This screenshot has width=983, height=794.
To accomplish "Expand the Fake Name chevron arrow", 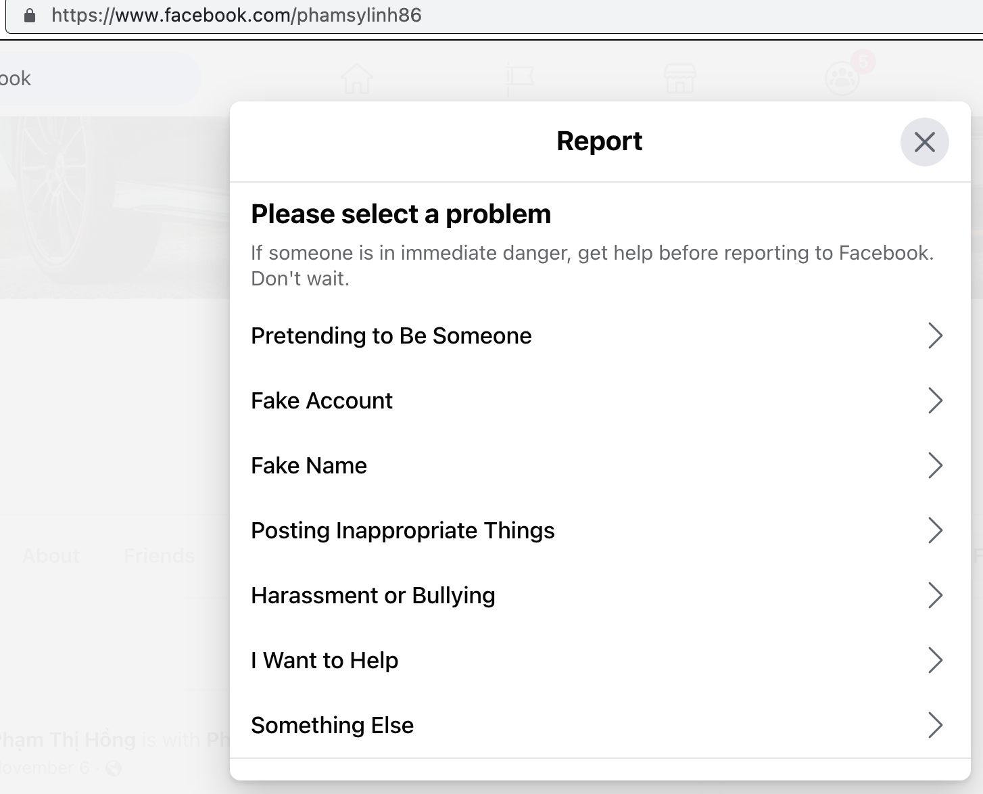I will click(x=935, y=465).
